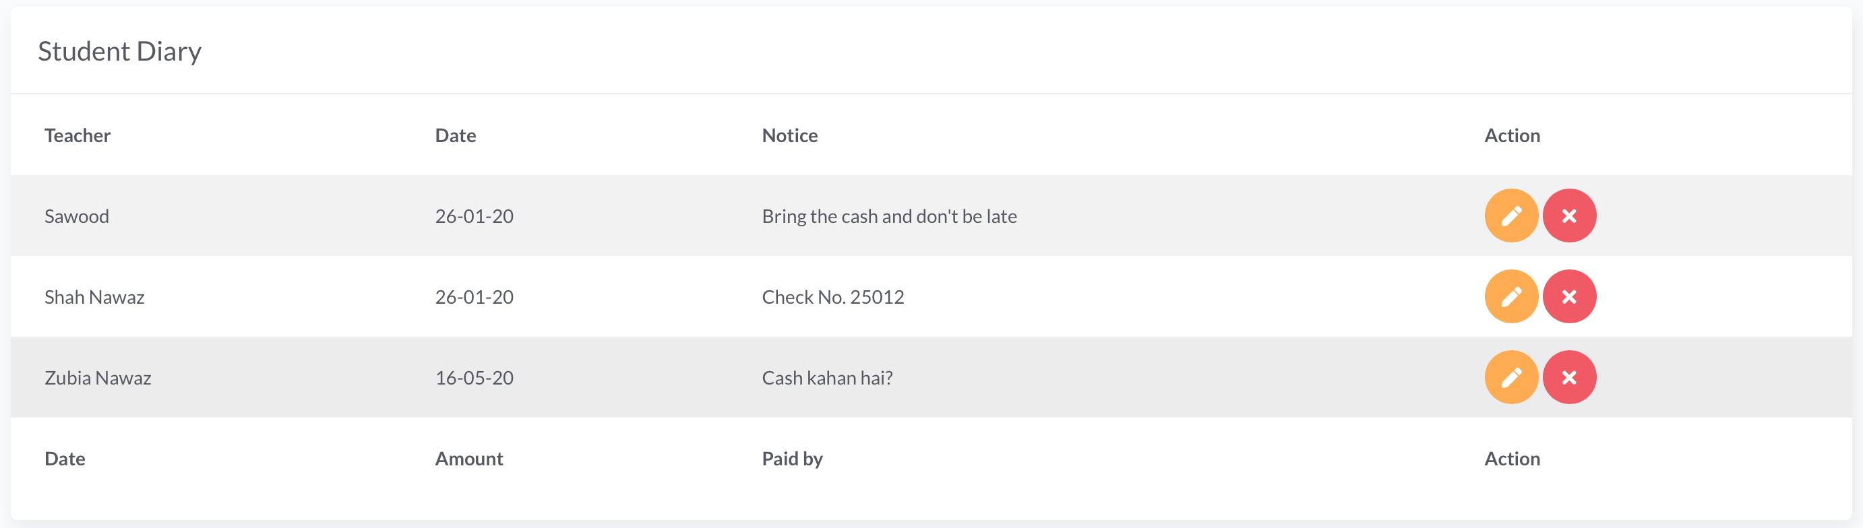Image resolution: width=1863 pixels, height=528 pixels.
Task: Edit Shah Nawaz's notice entry
Action: (x=1510, y=296)
